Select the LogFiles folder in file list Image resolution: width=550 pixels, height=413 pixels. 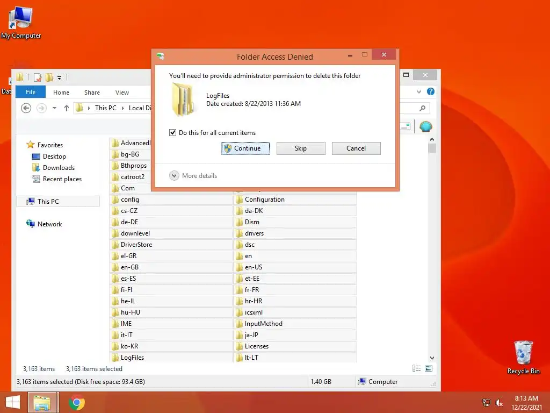pyautogui.click(x=171, y=358)
